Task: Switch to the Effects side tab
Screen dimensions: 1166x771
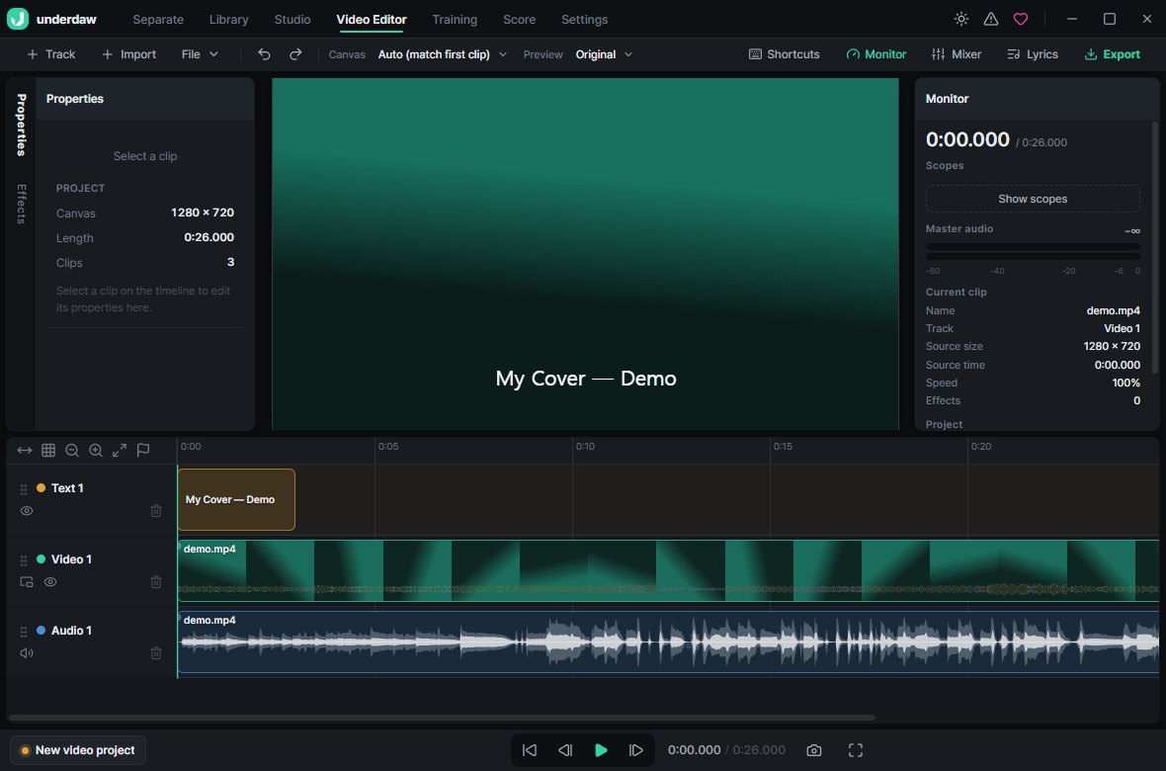Action: (22, 204)
